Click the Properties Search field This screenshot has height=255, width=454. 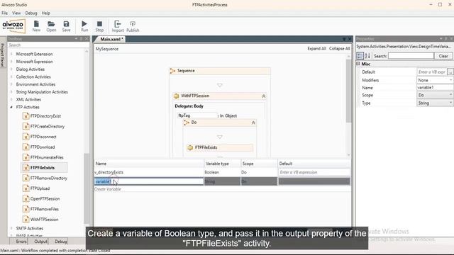411,56
